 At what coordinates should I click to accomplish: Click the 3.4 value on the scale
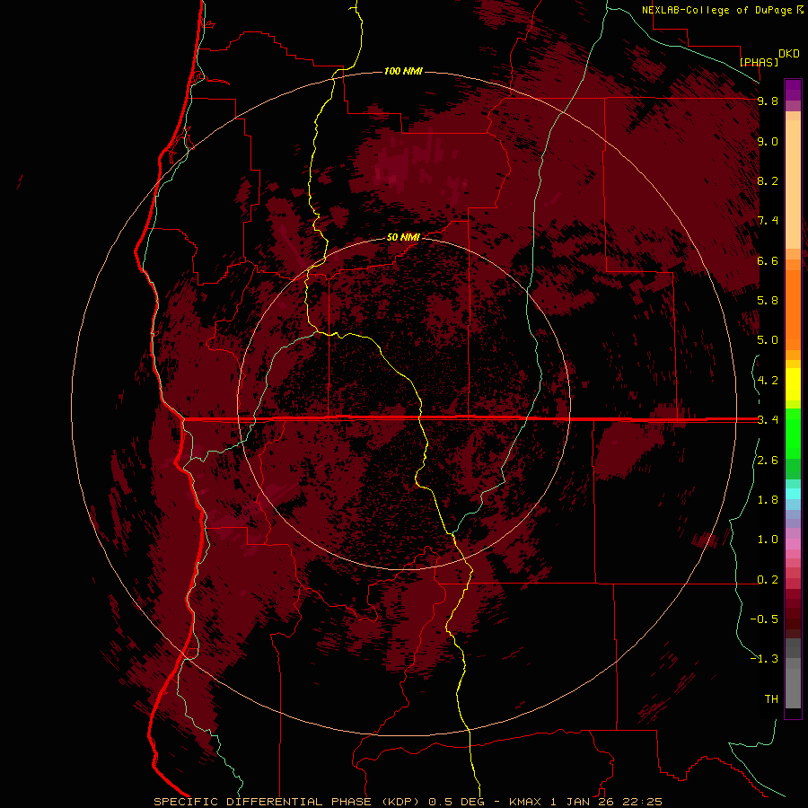[768, 420]
